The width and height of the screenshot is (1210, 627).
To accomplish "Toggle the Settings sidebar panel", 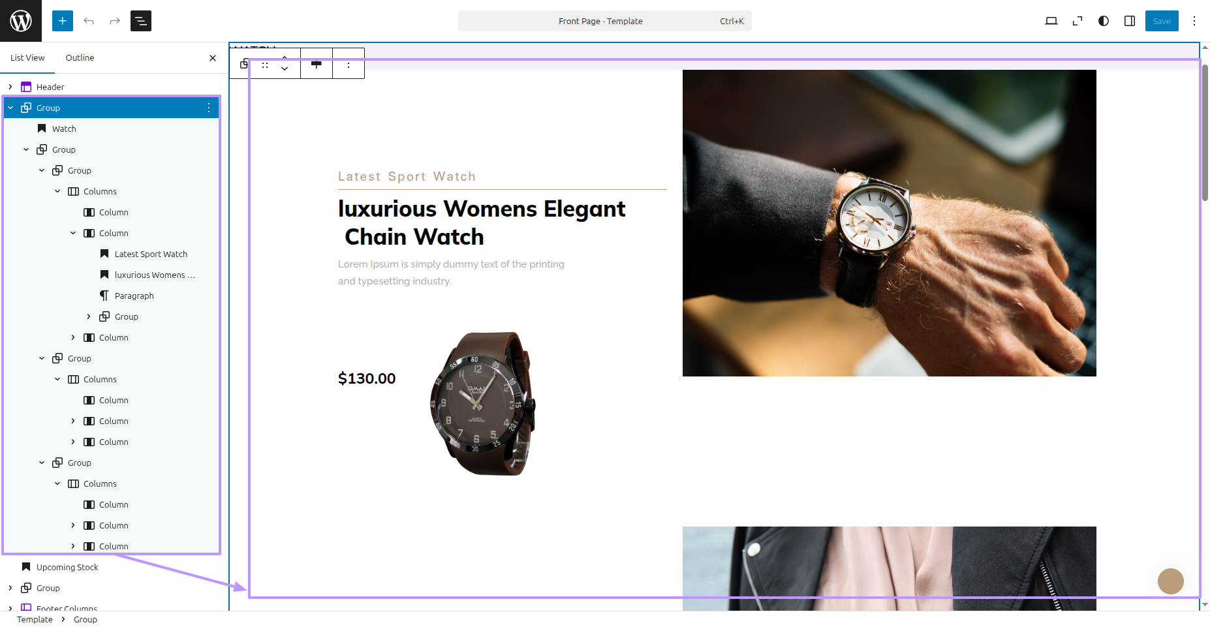I will [1130, 21].
